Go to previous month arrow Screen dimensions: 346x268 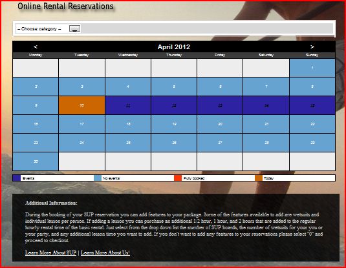[x=36, y=46]
